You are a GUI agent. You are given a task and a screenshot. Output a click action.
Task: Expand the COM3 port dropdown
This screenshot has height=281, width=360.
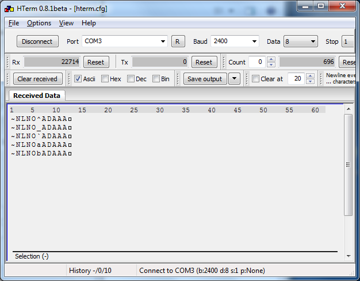[163, 41]
